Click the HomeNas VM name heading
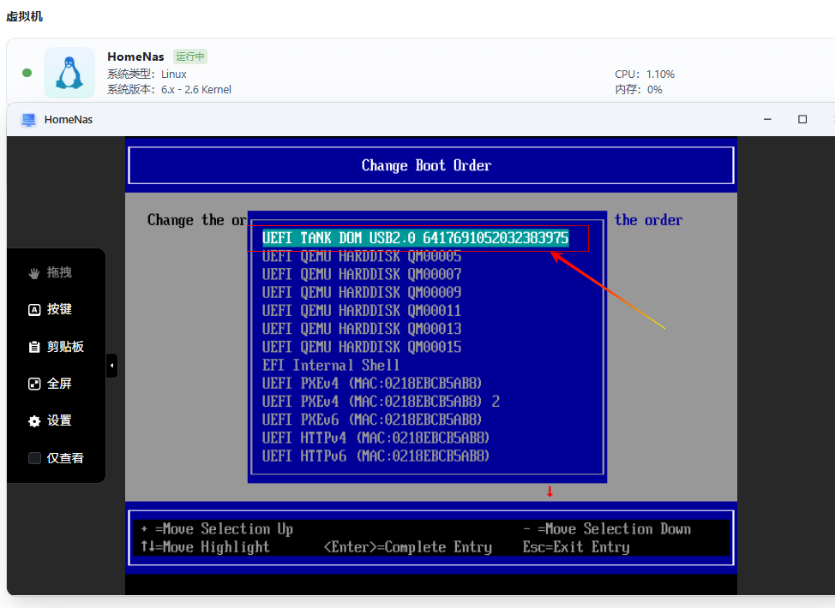Screen dimensions: 835x608 (135, 57)
